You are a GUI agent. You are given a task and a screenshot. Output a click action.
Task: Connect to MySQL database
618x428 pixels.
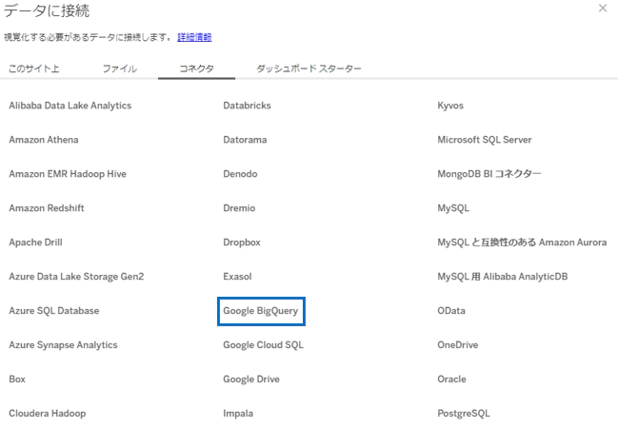tap(453, 208)
